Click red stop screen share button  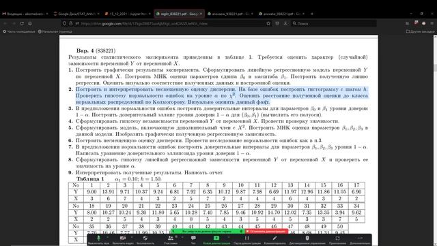(x=266, y=232)
